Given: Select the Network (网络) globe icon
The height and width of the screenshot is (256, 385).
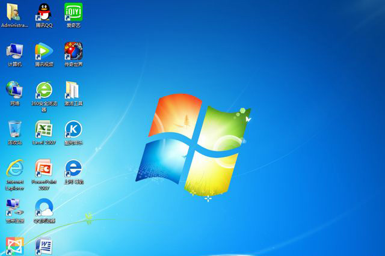Looking at the screenshot, I should point(14,90).
